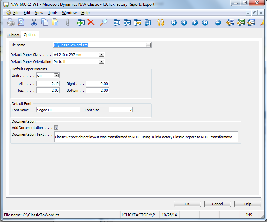This screenshot has width=267, height=222.
Task: Click the Sort arrows icon
Action: tap(161, 22)
